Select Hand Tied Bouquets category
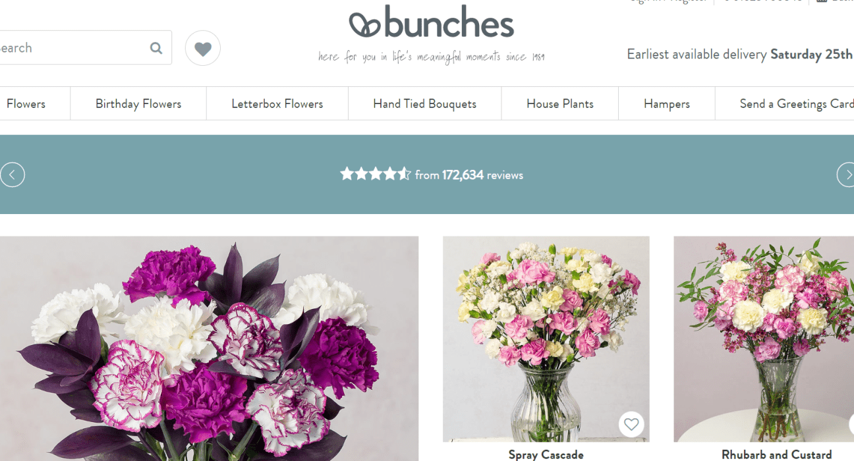854x461 pixels. (425, 103)
